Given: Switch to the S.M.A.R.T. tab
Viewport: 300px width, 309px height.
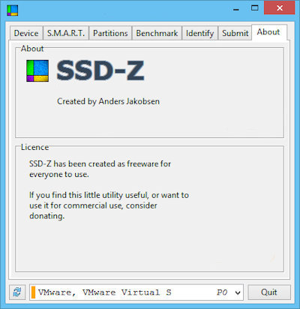Looking at the screenshot, I should (66, 33).
